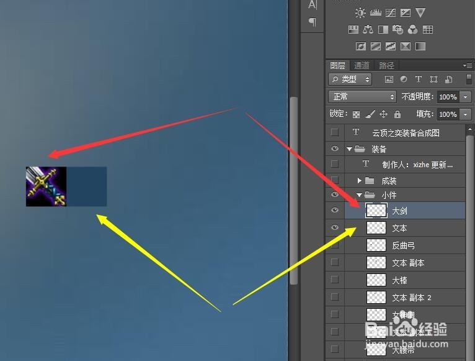
Task: Collapse the 小件 layer group
Action: pyautogui.click(x=359, y=195)
